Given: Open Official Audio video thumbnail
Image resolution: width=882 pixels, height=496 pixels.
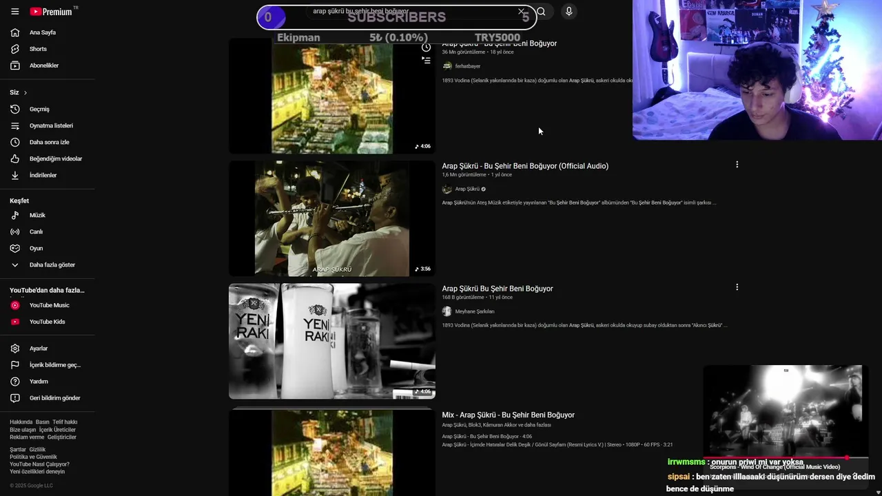Looking at the screenshot, I should click(331, 218).
